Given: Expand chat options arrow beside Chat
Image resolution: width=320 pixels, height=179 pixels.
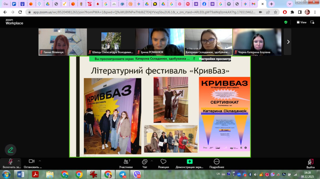Looking at the screenshot, I should (152, 161).
